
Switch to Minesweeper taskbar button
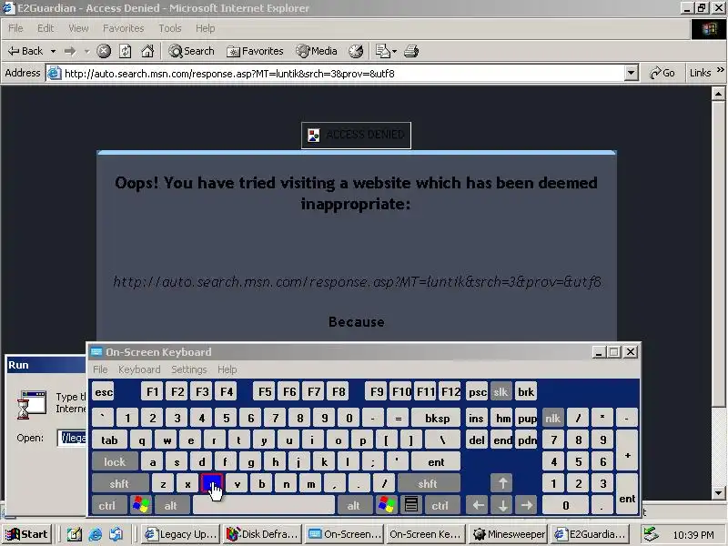[x=509, y=534]
